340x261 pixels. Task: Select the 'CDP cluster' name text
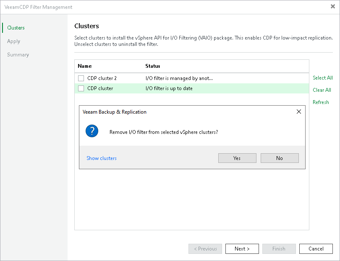tap(100, 88)
